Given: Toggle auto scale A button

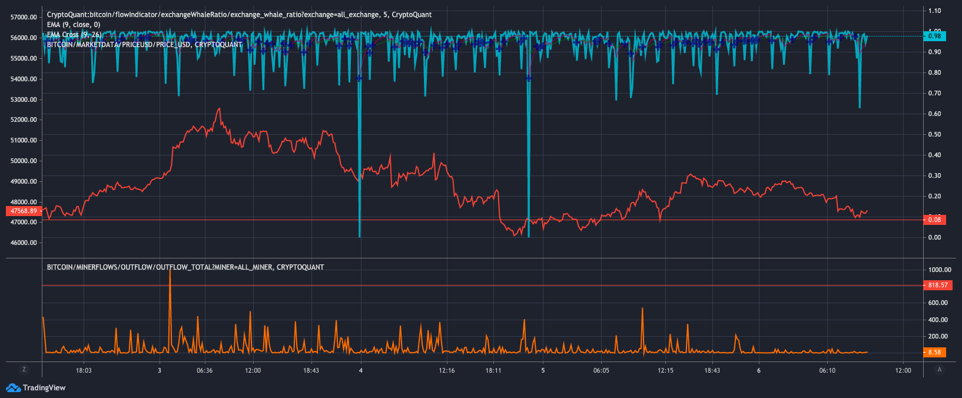Looking at the screenshot, I should point(940,370).
